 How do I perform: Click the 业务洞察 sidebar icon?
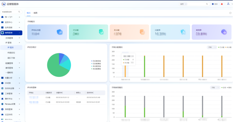pos(2,27)
